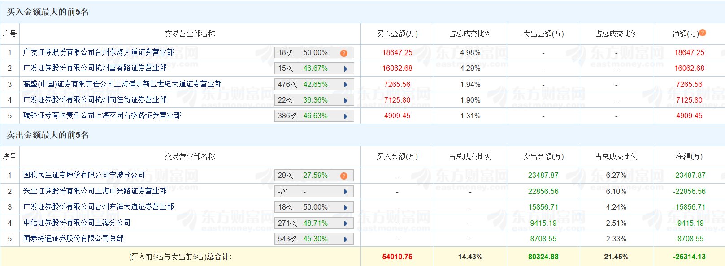Screen dimensions: 725x266
Task: Open 瑞银证券上海花园石桥路证券营业部 link
Action: 102,116
